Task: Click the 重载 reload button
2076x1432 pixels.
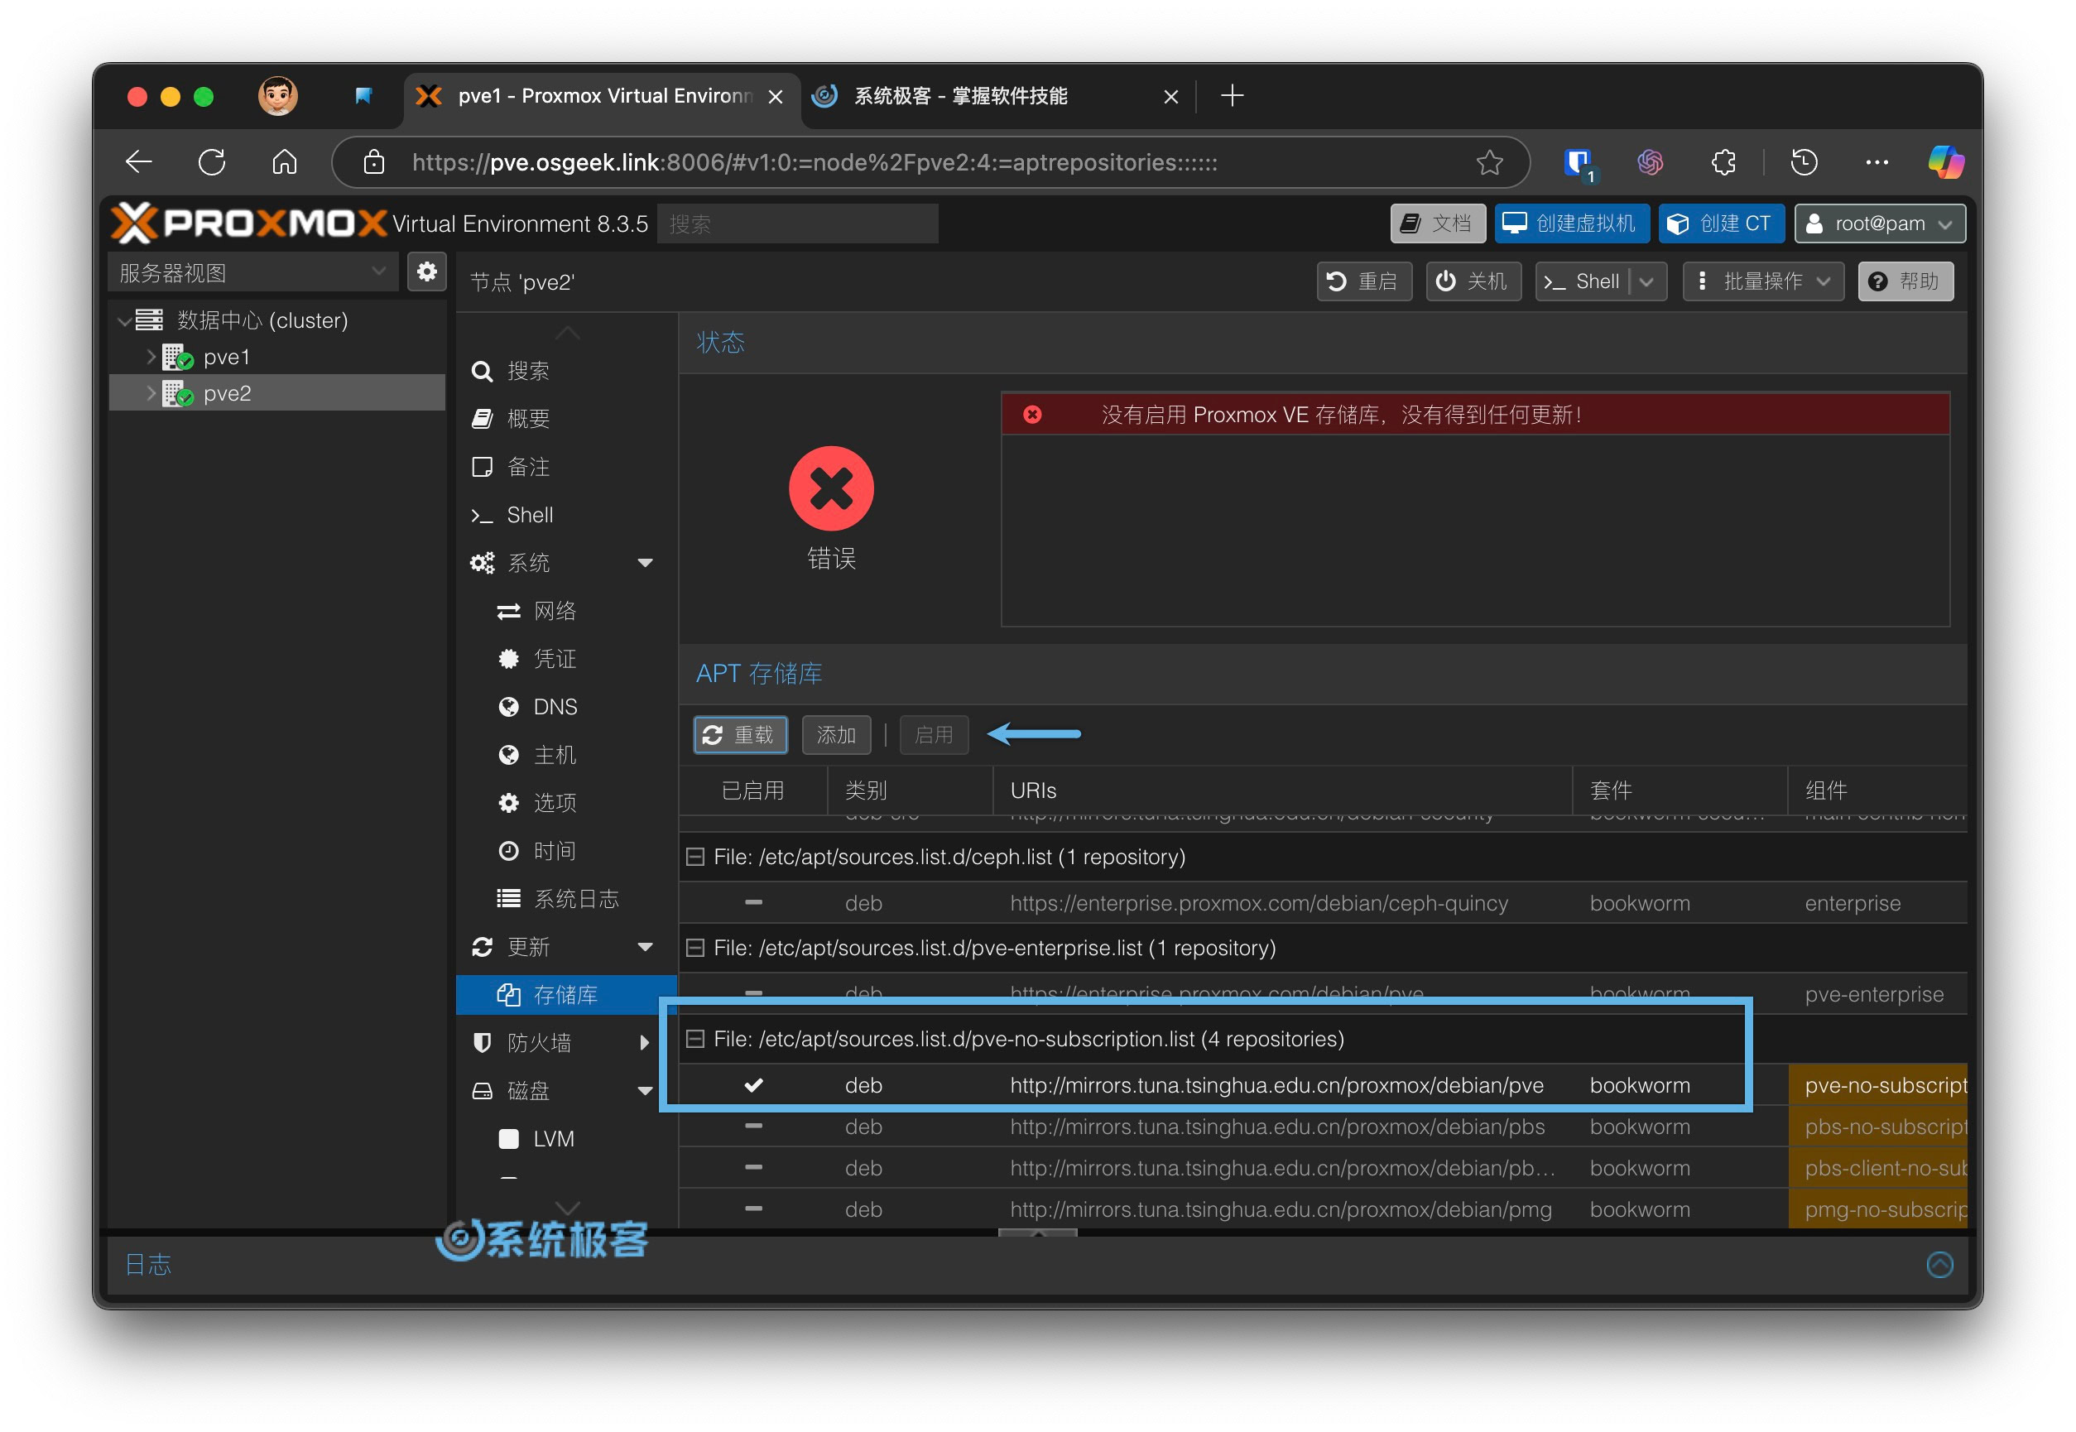Action: 739,736
